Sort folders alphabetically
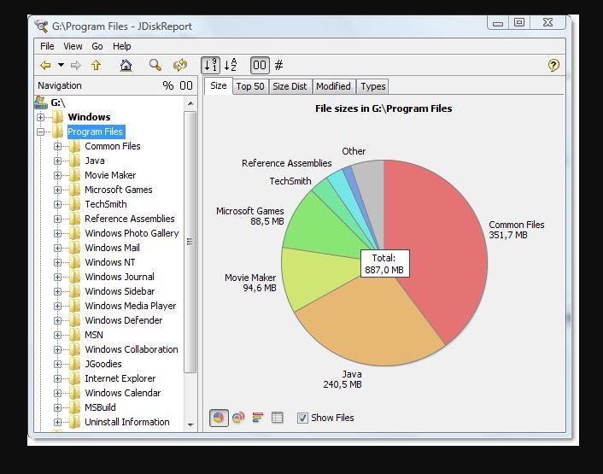This screenshot has height=474, width=603. [230, 65]
